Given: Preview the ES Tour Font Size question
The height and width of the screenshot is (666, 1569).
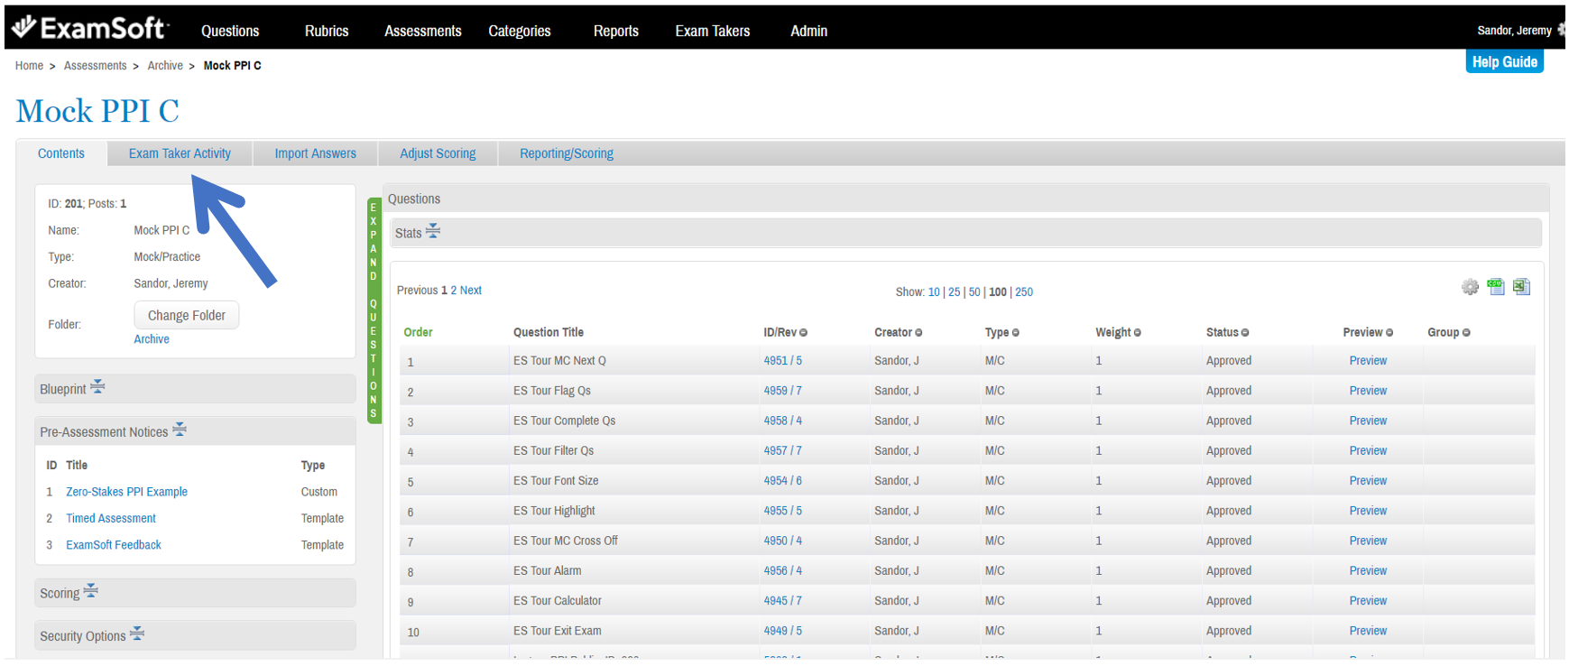Looking at the screenshot, I should point(1368,481).
